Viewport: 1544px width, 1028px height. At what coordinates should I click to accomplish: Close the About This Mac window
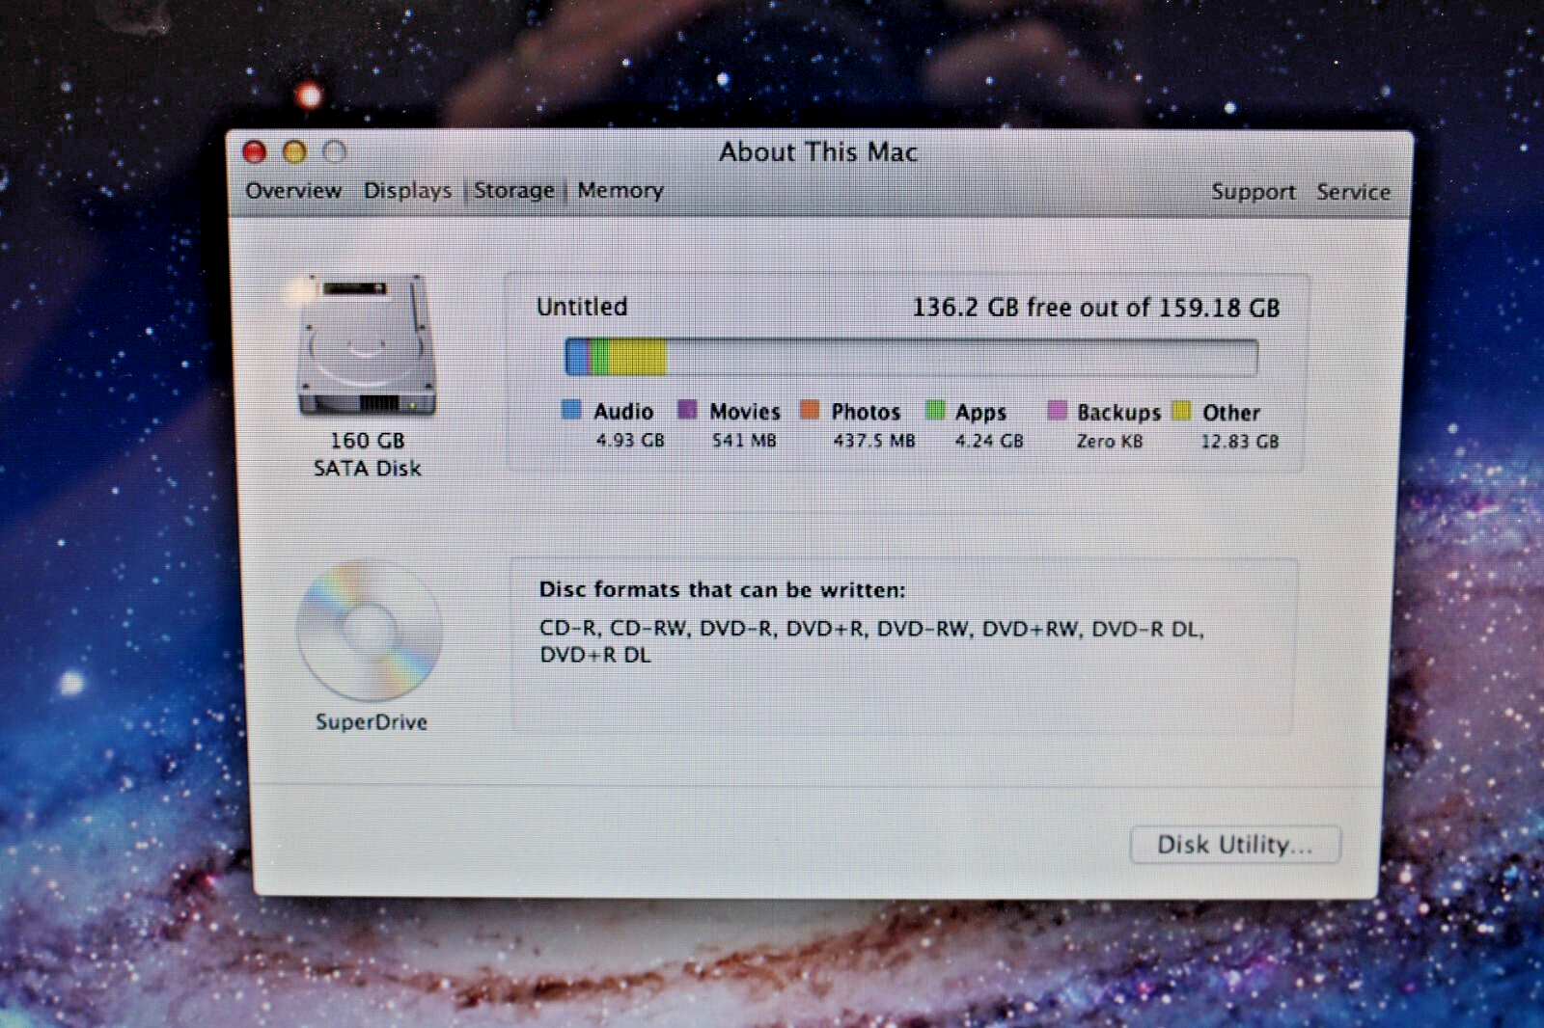254,151
